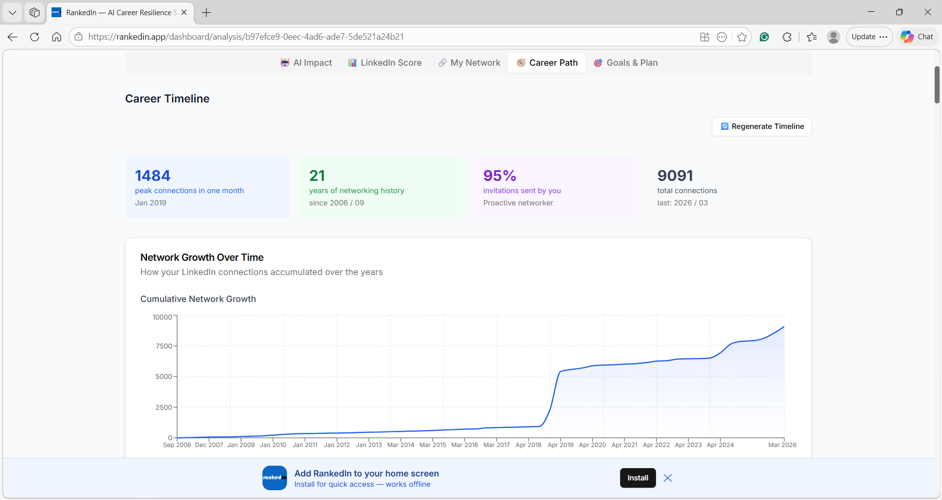This screenshot has width=942, height=500.
Task: Go back to previous page
Action: (13, 37)
